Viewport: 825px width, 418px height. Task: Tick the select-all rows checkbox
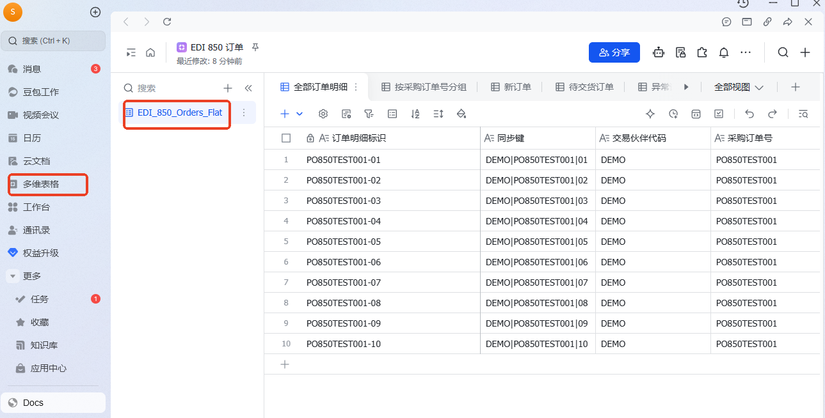(286, 138)
